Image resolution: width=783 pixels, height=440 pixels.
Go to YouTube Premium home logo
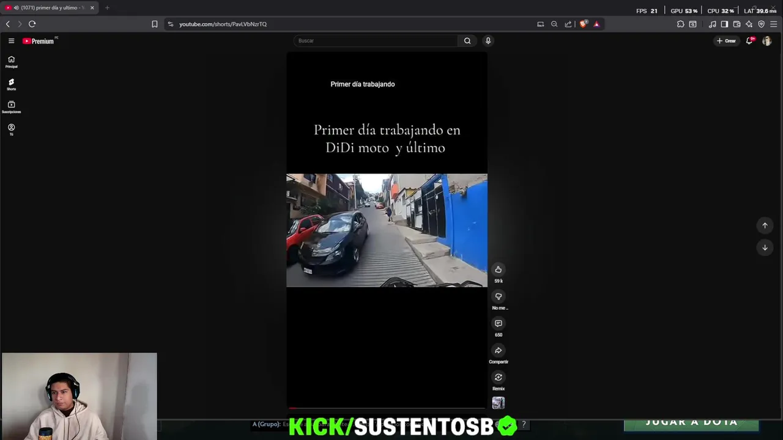tap(40, 41)
